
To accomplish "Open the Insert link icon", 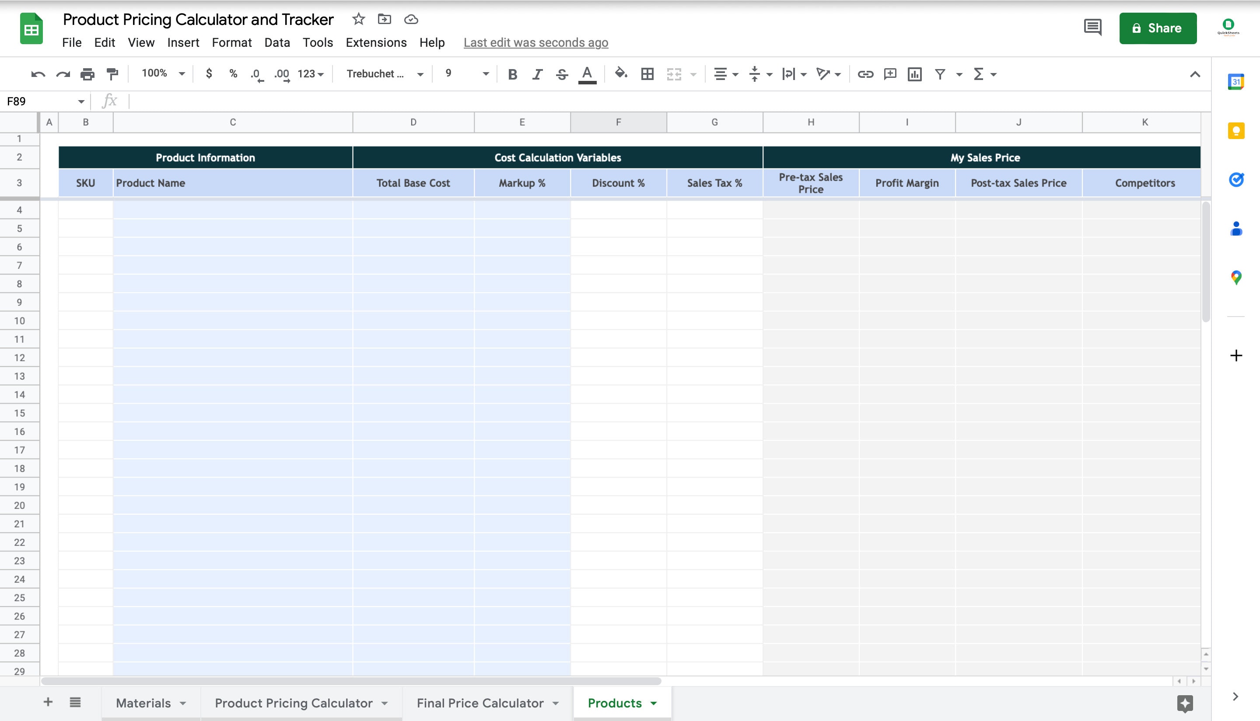I will 865,74.
